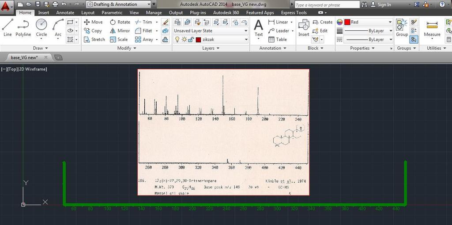Toggle zikzak layer freeze sun icon
The image size is (452, 225).
click(184, 40)
